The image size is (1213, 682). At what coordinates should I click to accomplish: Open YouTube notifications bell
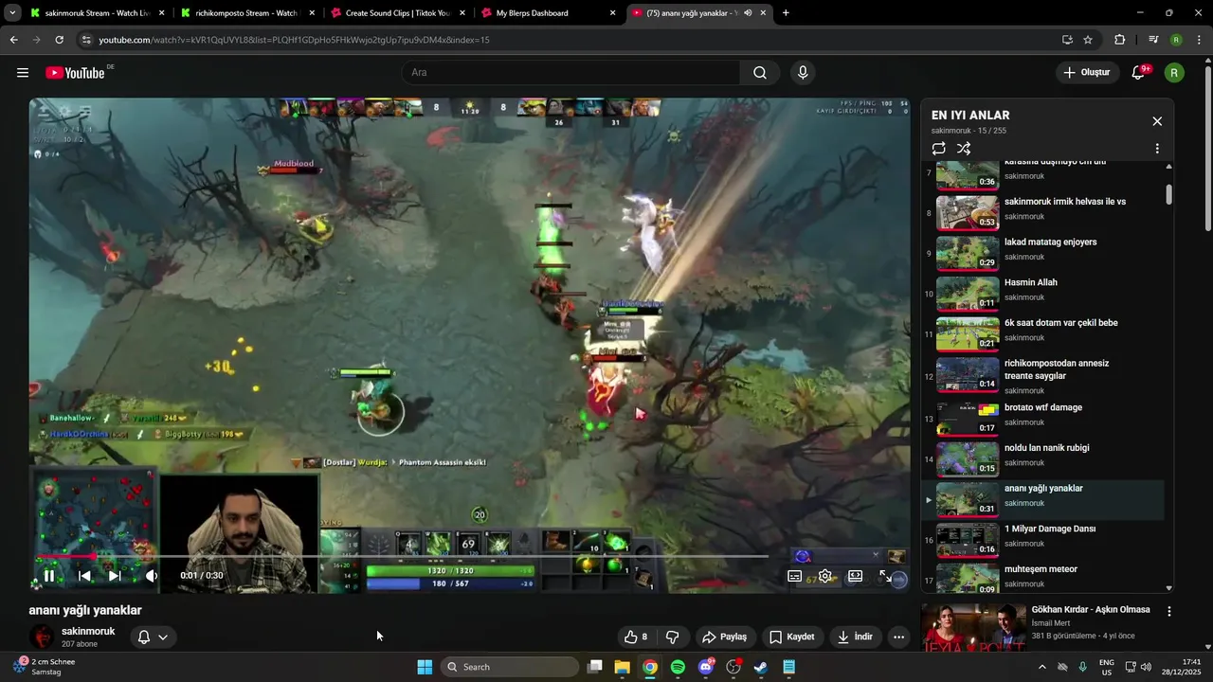pos(1139,73)
